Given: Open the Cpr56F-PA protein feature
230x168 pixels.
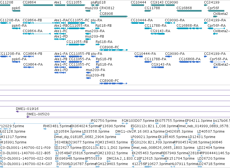Looking at the screenshot, I should [217, 62].
